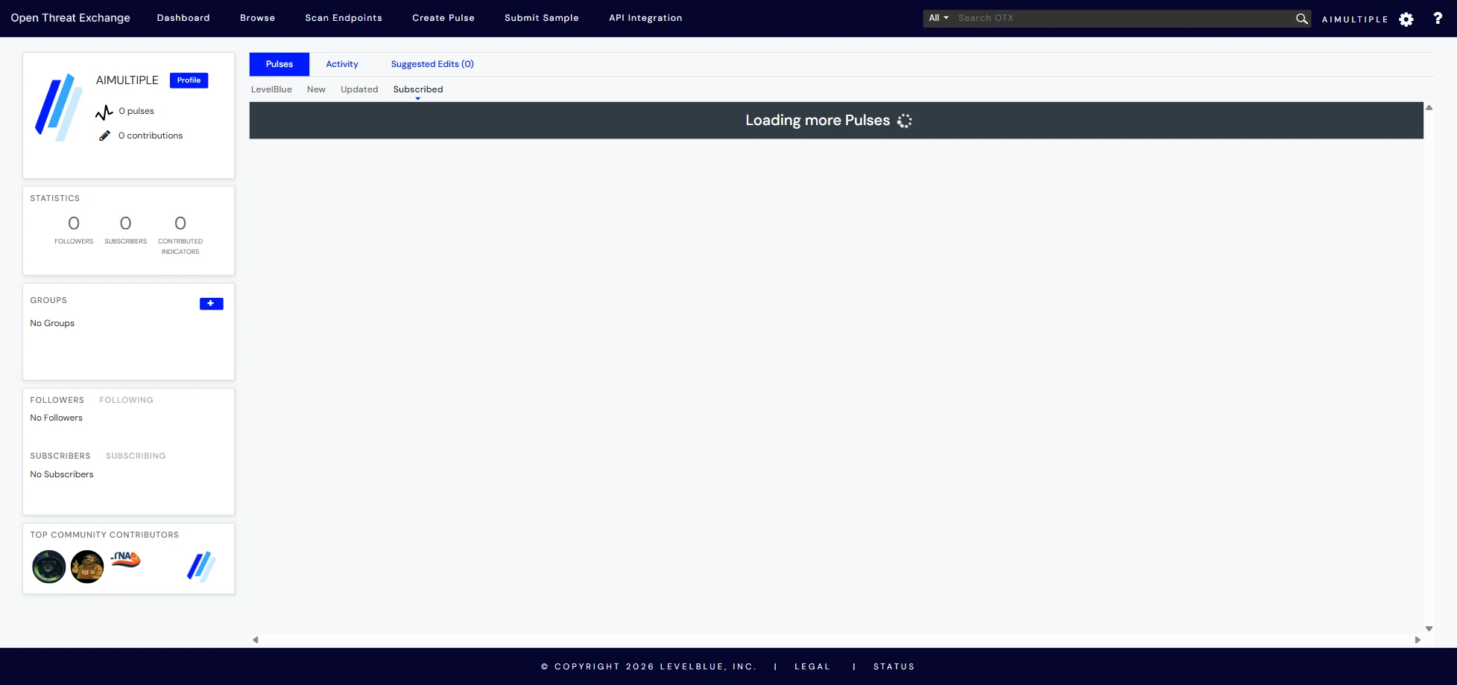The image size is (1457, 685).
Task: Click scroll left arrow at bottom
Action: [256, 640]
